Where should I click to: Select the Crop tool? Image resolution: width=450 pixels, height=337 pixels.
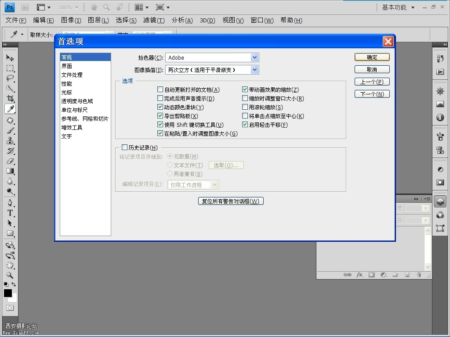(10, 99)
